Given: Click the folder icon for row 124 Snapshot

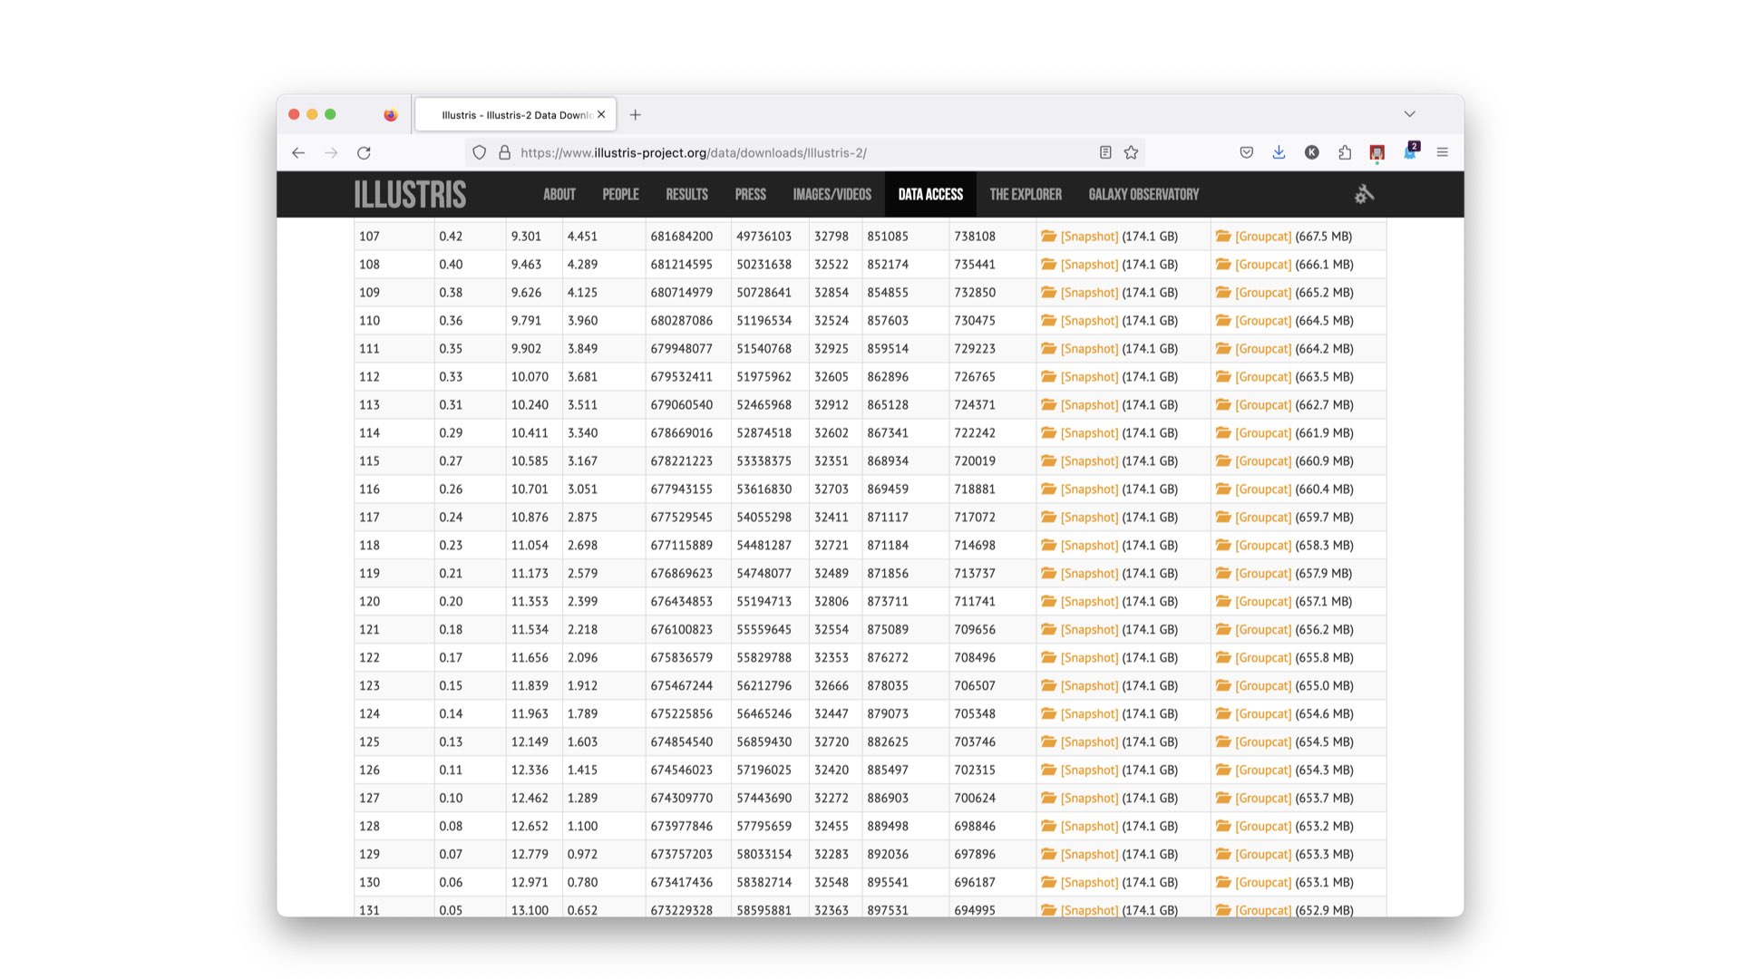Looking at the screenshot, I should [1049, 714].
